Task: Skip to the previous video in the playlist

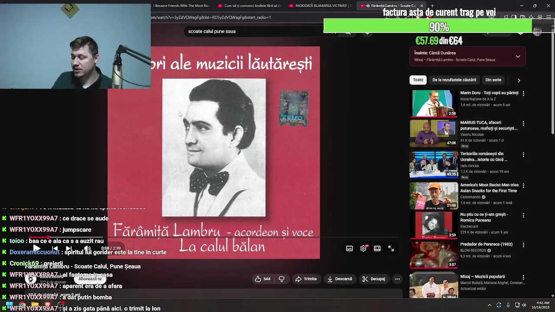Action: (55, 248)
